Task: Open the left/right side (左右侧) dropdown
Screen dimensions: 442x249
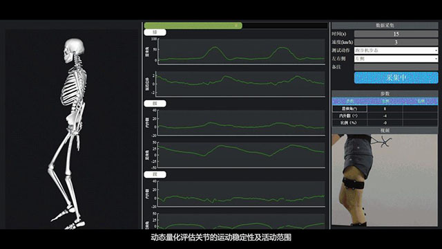Action: click(396, 58)
